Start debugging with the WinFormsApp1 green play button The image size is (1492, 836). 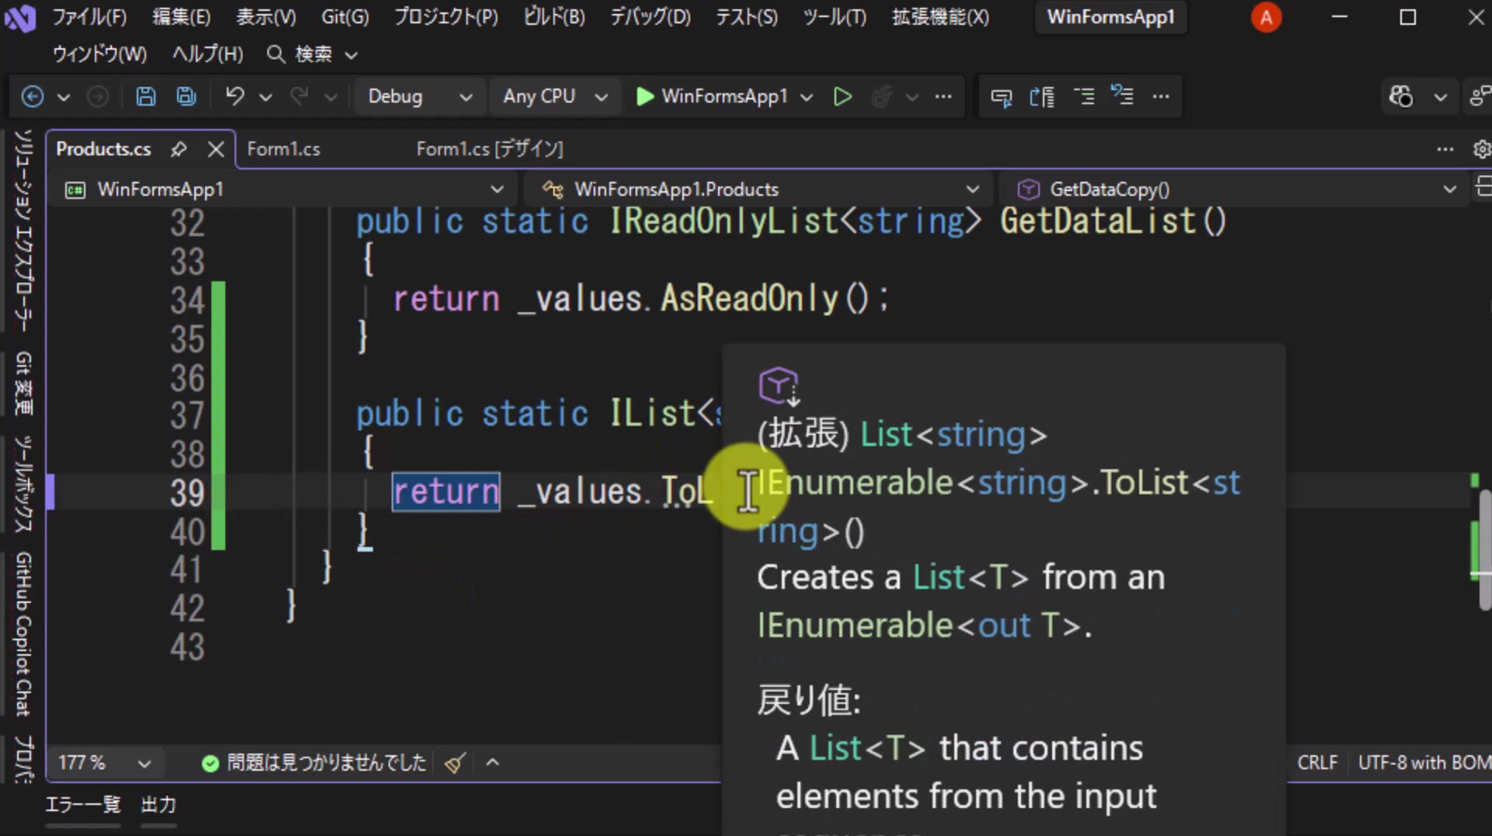click(x=712, y=96)
